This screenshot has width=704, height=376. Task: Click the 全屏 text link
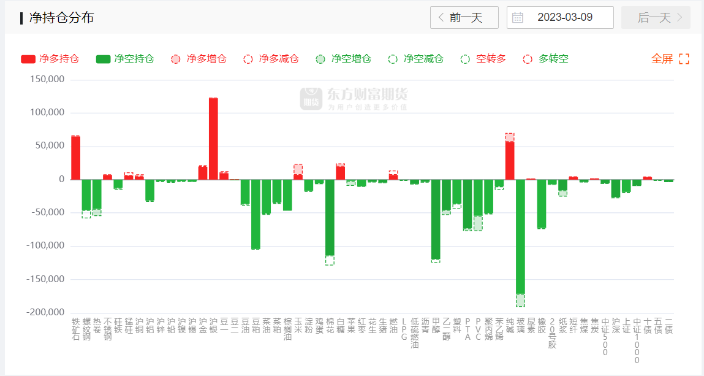662,59
